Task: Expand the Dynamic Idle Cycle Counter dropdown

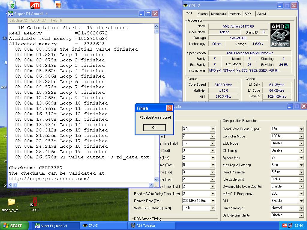Action: (x=302, y=187)
